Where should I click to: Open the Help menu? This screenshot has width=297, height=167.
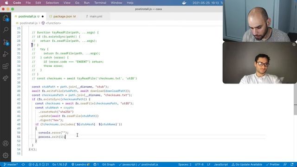click(130, 3)
